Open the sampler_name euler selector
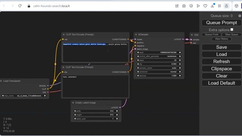 tap(159, 68)
